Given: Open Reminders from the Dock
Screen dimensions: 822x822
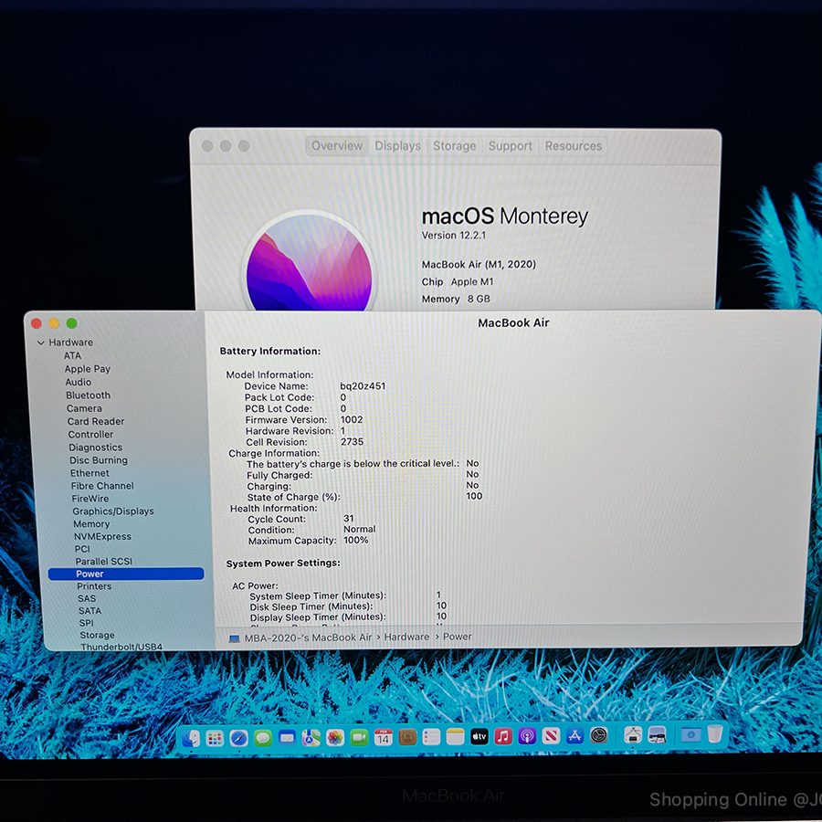Looking at the screenshot, I should [x=431, y=737].
